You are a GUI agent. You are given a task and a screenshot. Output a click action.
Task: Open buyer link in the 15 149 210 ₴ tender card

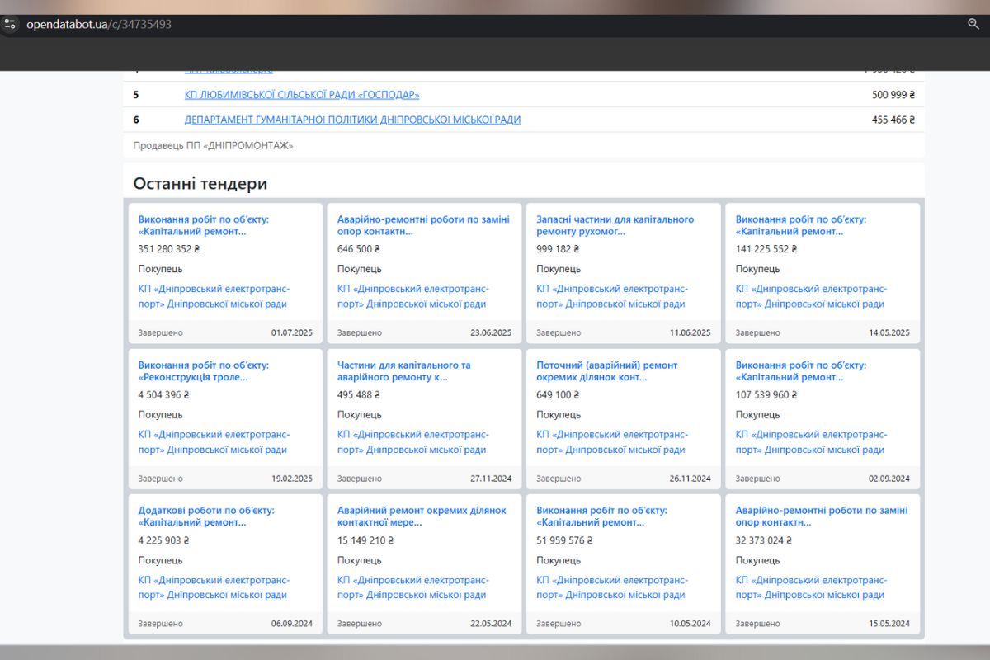tap(412, 587)
